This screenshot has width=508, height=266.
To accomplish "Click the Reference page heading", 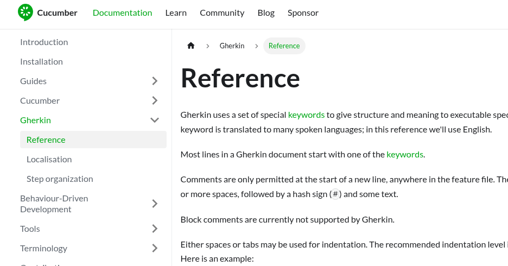I will 240,78.
